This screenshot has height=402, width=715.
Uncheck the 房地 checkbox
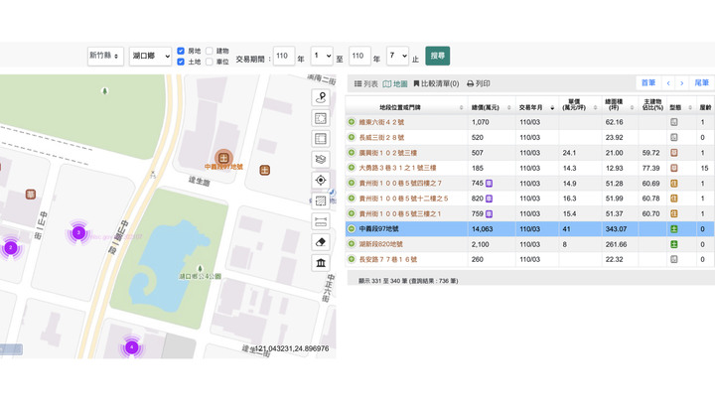tap(181, 51)
